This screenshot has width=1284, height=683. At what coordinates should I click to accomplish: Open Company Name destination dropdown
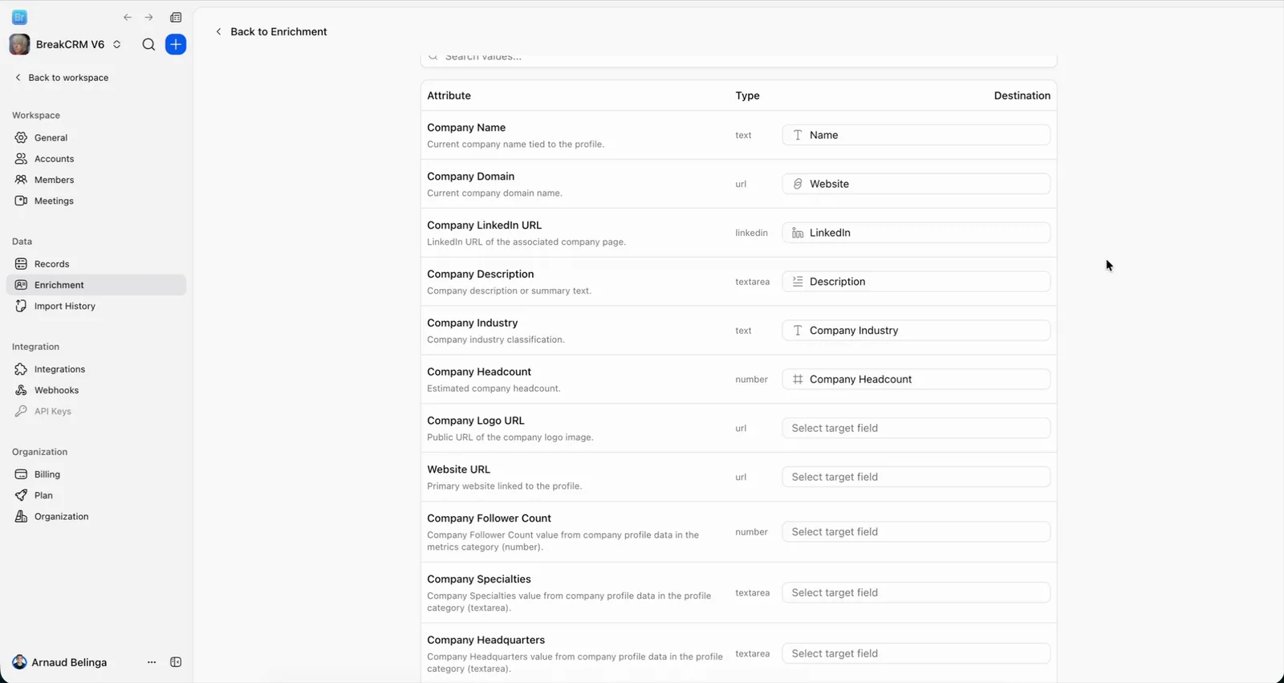tap(916, 135)
